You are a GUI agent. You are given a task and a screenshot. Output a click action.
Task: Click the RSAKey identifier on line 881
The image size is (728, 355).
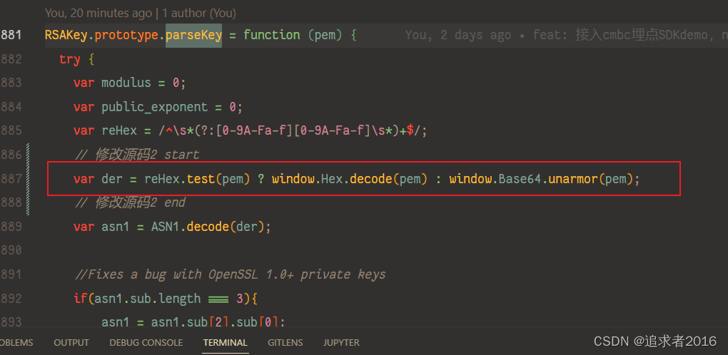[66, 35]
